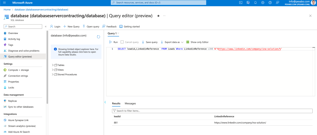Open Locks in sidebar
The image size is (317, 135).
point(11,87)
